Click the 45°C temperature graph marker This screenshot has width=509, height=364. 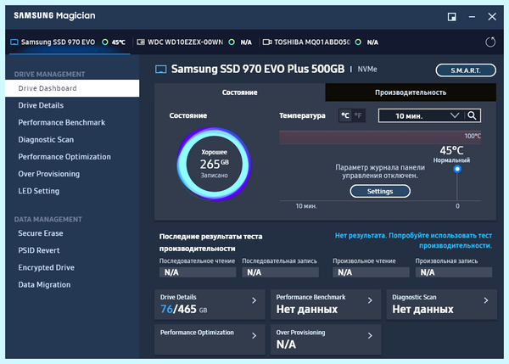tap(457, 169)
